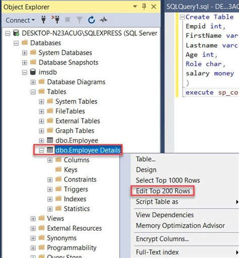
Task: Collapse the Tables node
Action: point(33,92)
